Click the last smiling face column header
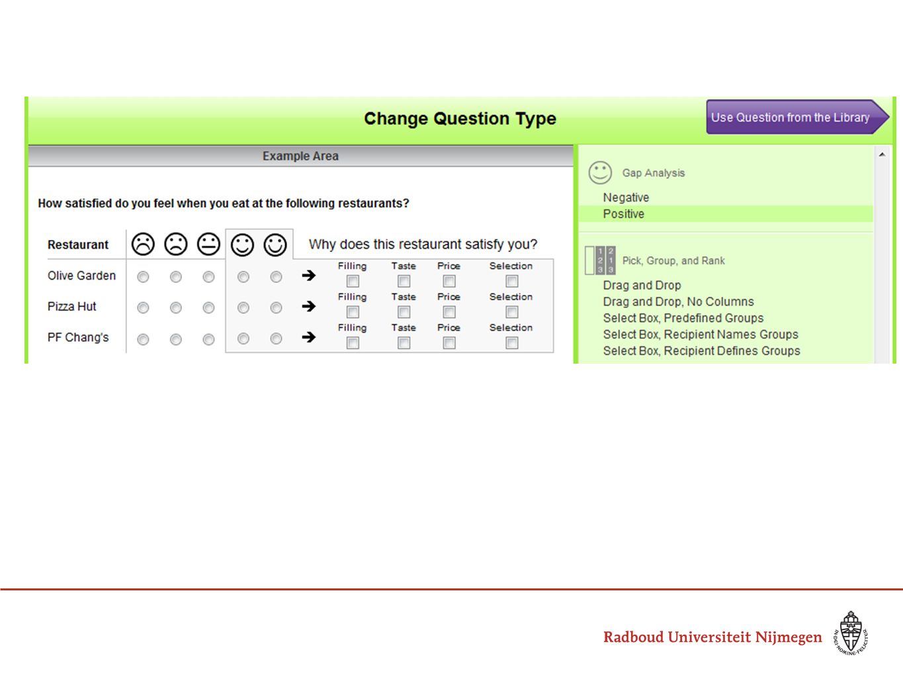Image resolution: width=903 pixels, height=677 pixels. 275,245
